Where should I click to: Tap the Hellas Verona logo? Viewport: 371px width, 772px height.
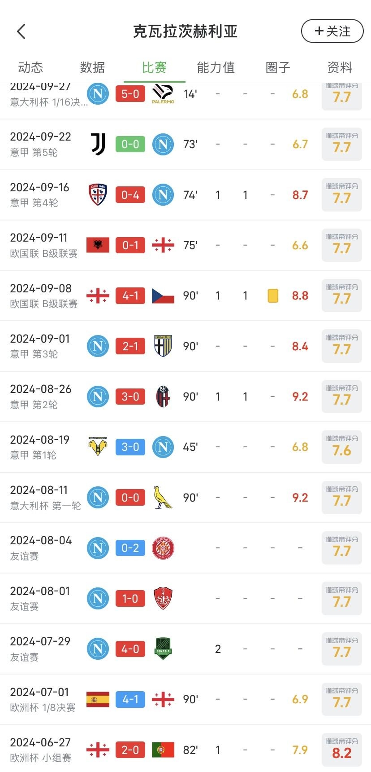98,447
